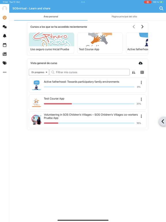
Task: Click the SOSvirtual - Learn and share title
Action: tap(31, 8)
